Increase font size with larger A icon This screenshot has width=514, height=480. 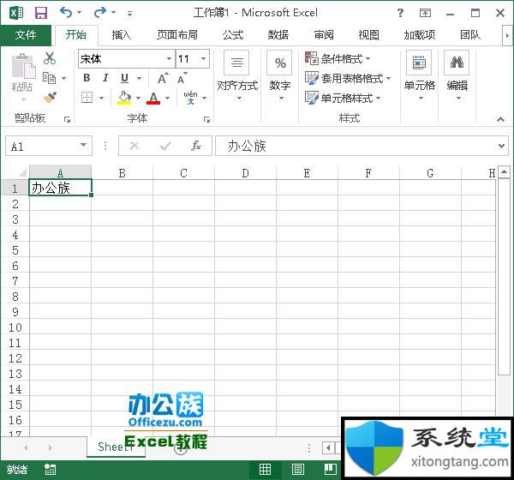pyautogui.click(x=162, y=78)
